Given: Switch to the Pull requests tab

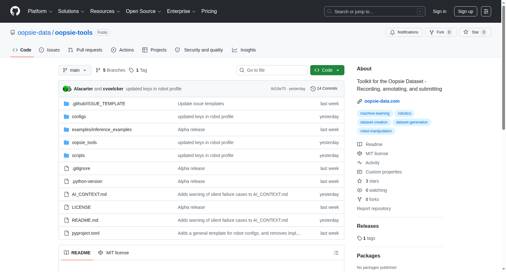Looking at the screenshot, I should [x=85, y=50].
